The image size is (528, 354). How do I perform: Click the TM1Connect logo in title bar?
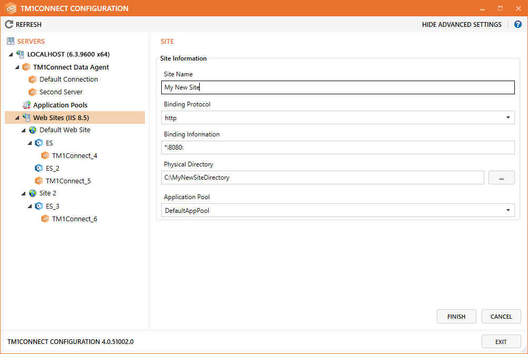(11, 8)
